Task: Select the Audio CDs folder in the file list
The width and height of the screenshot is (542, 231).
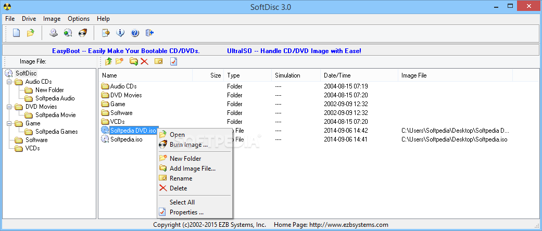Action: pos(123,86)
